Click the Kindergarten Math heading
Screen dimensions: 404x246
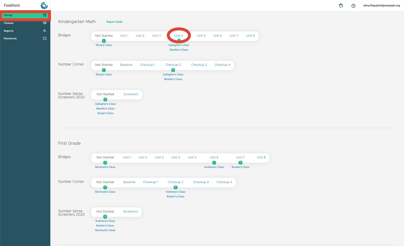point(77,22)
